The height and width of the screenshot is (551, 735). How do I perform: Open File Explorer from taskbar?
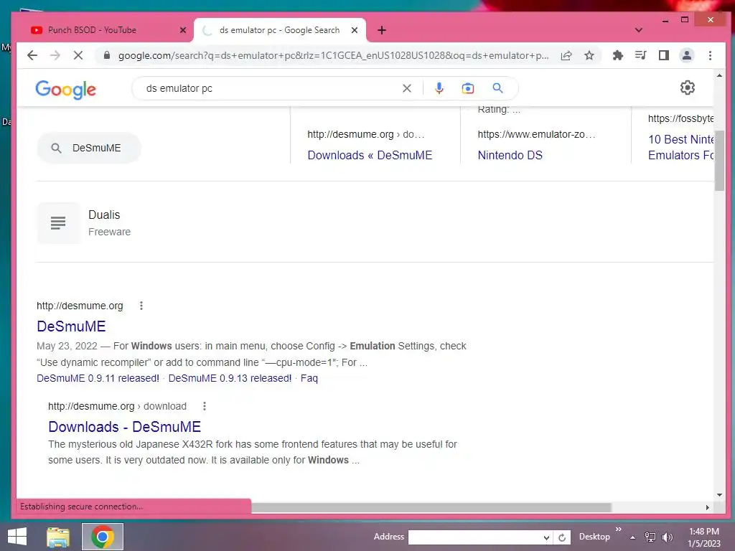tap(58, 537)
